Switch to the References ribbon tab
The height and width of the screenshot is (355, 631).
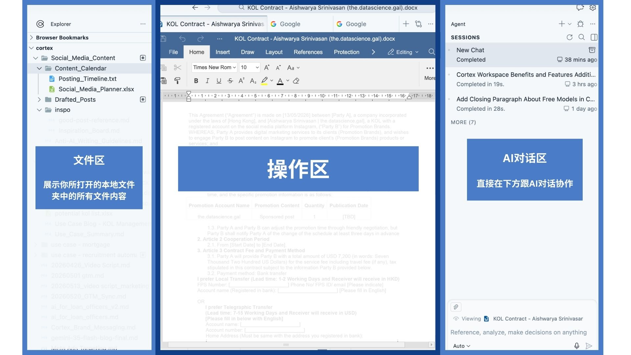(x=308, y=52)
